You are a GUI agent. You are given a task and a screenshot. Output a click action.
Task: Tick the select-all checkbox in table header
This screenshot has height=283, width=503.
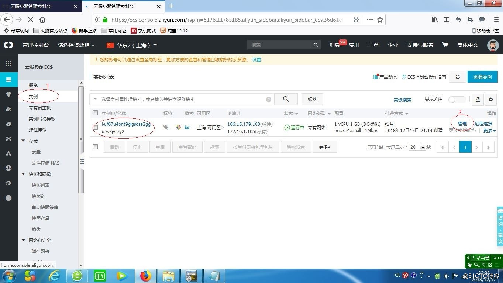pyautogui.click(x=96, y=113)
